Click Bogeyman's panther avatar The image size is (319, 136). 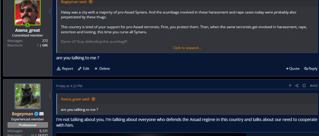click(x=27, y=96)
